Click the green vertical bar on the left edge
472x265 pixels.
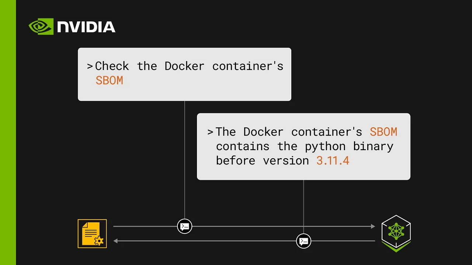pos(8,132)
